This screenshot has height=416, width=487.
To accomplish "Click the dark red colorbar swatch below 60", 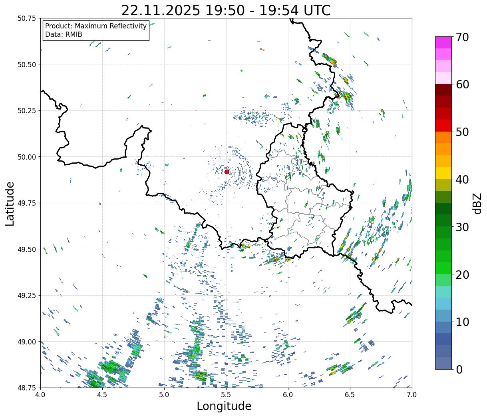I will (443, 90).
